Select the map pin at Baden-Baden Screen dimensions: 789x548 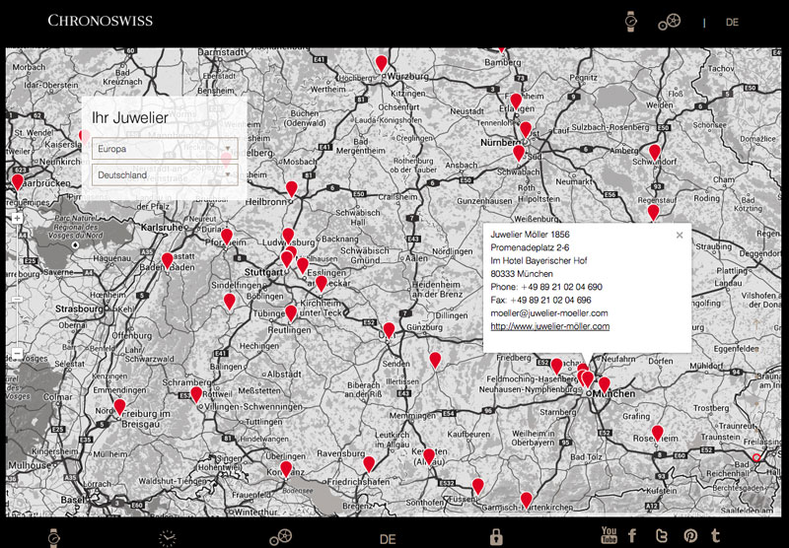tap(167, 261)
